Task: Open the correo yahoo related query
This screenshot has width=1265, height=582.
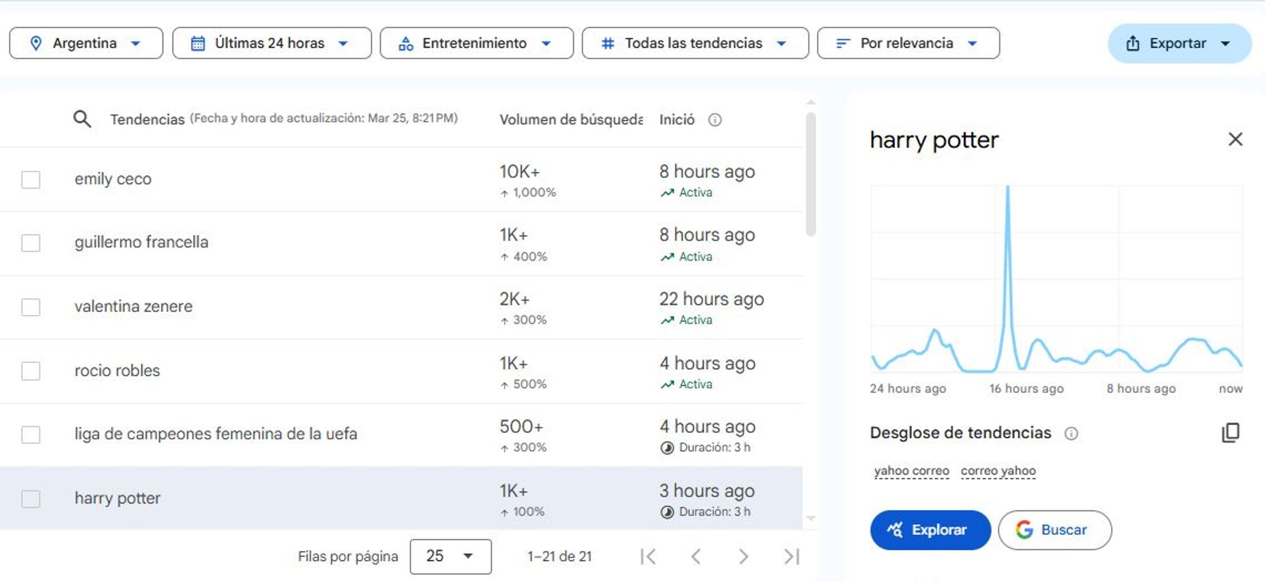Action: point(998,471)
